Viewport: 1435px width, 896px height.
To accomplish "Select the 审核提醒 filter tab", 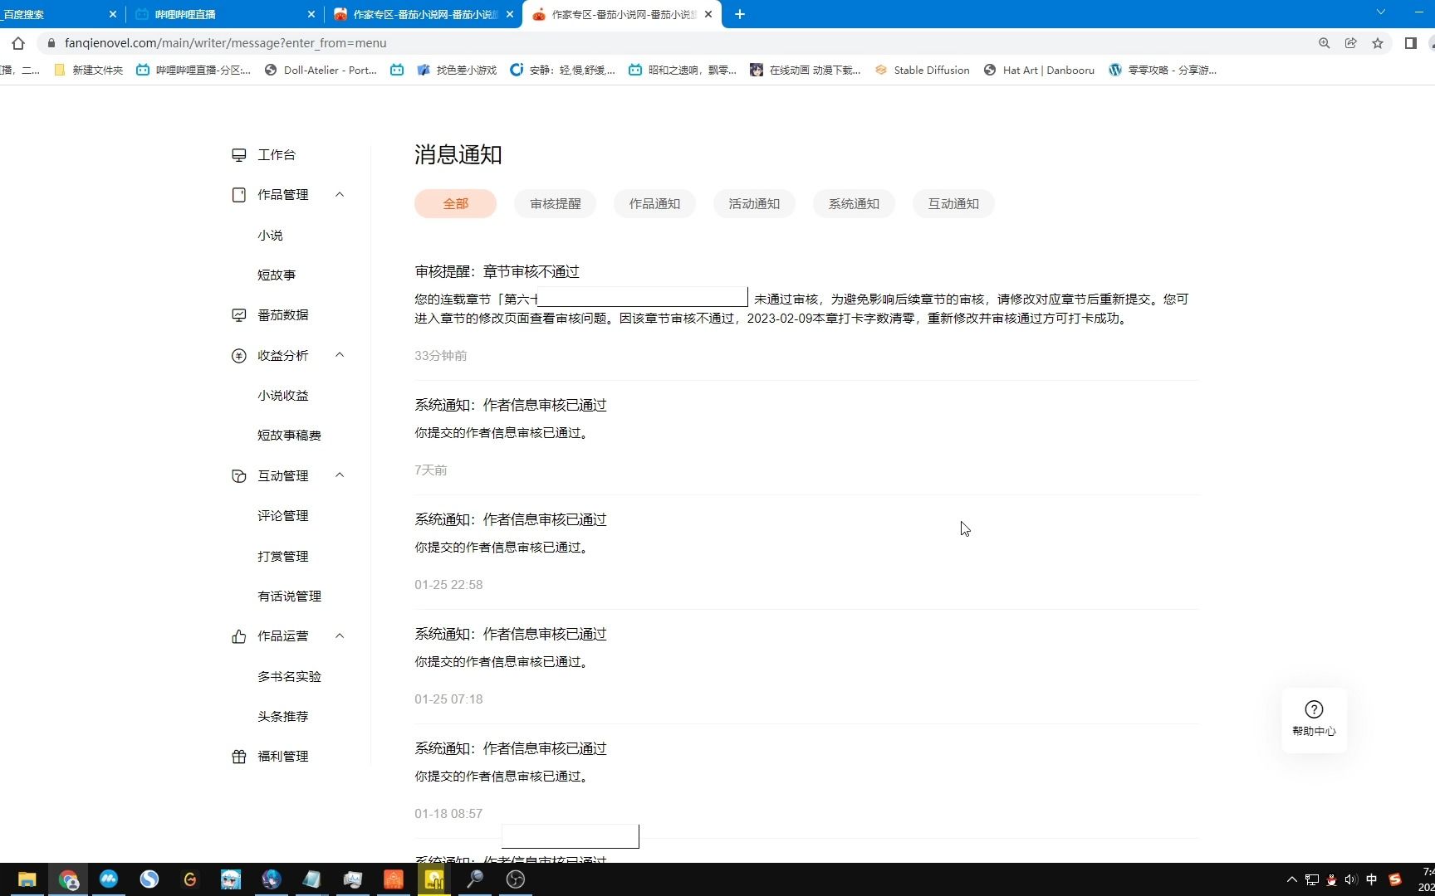I will [x=556, y=204].
